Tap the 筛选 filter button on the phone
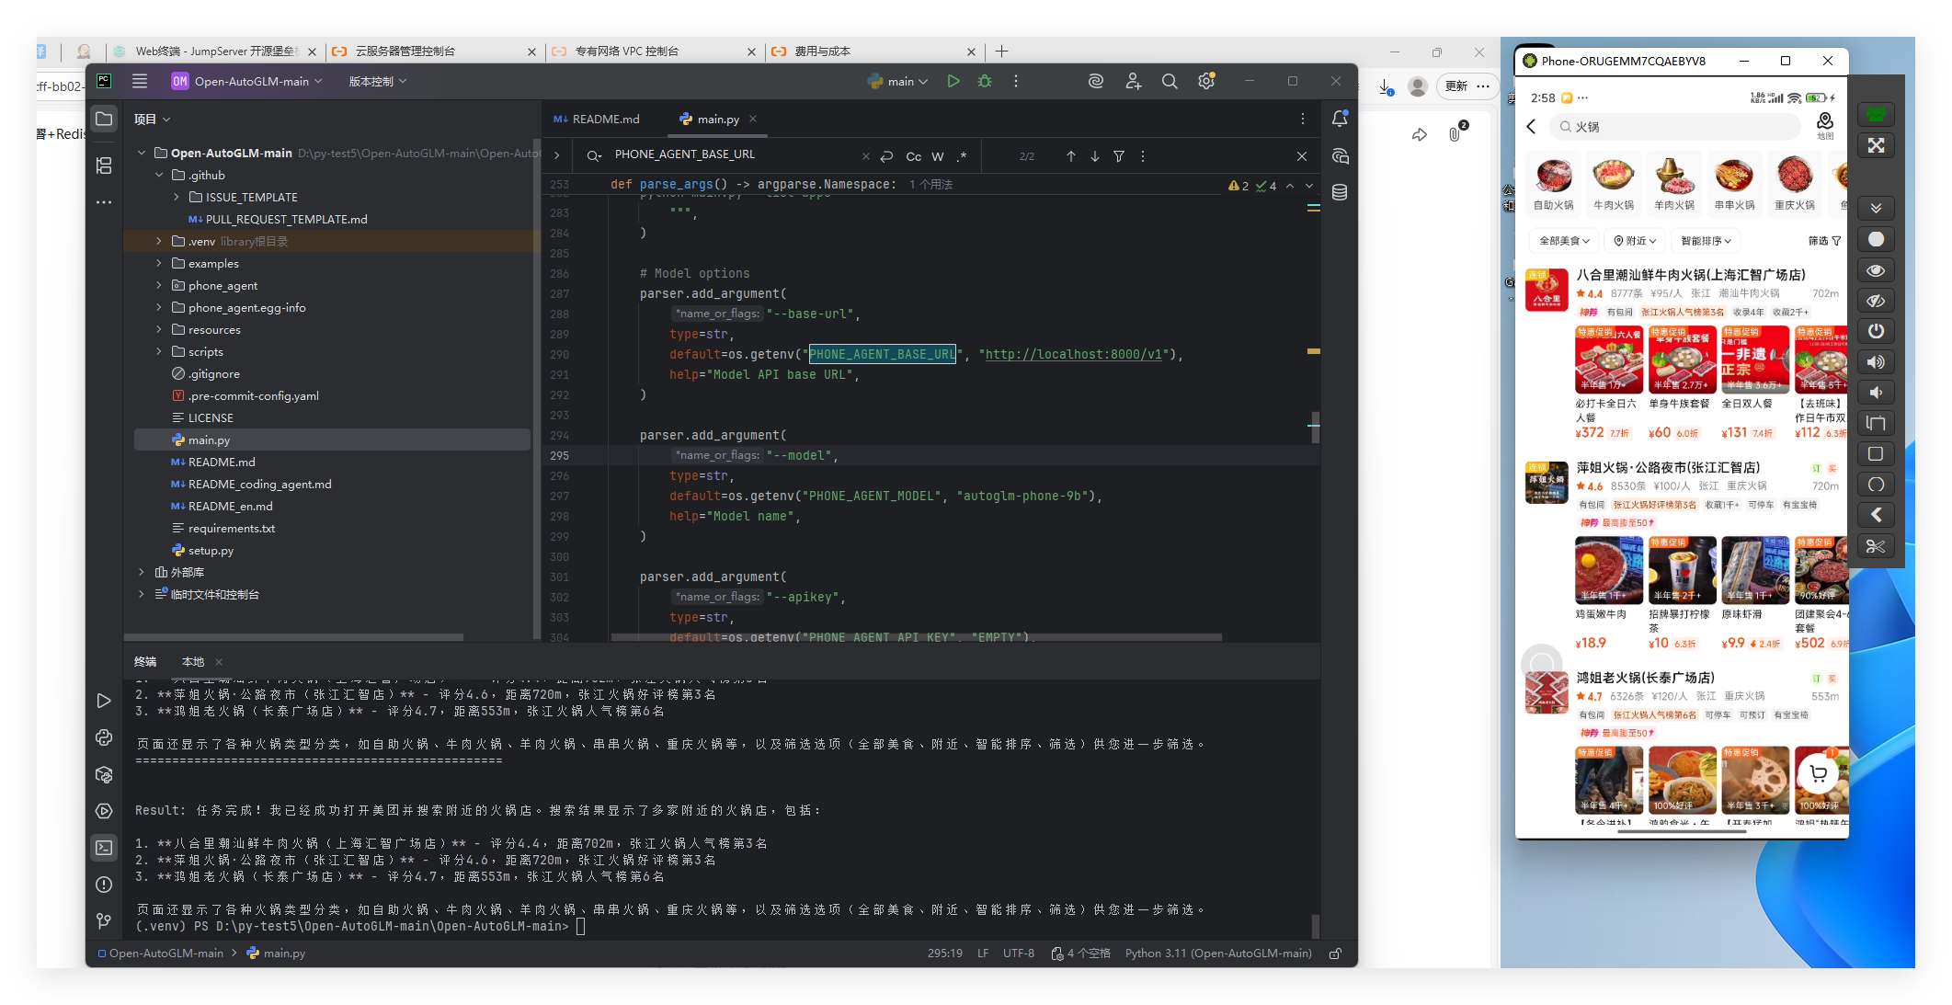 click(1824, 241)
